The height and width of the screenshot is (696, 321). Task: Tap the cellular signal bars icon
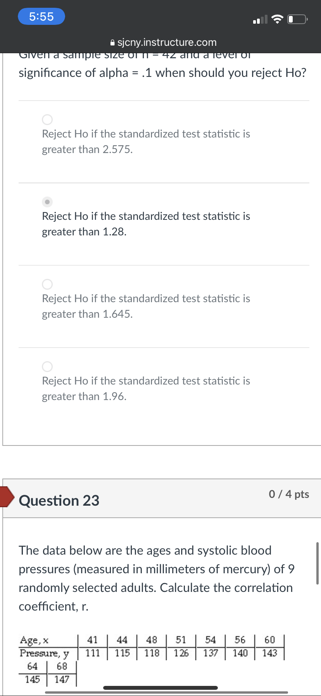[260, 19]
